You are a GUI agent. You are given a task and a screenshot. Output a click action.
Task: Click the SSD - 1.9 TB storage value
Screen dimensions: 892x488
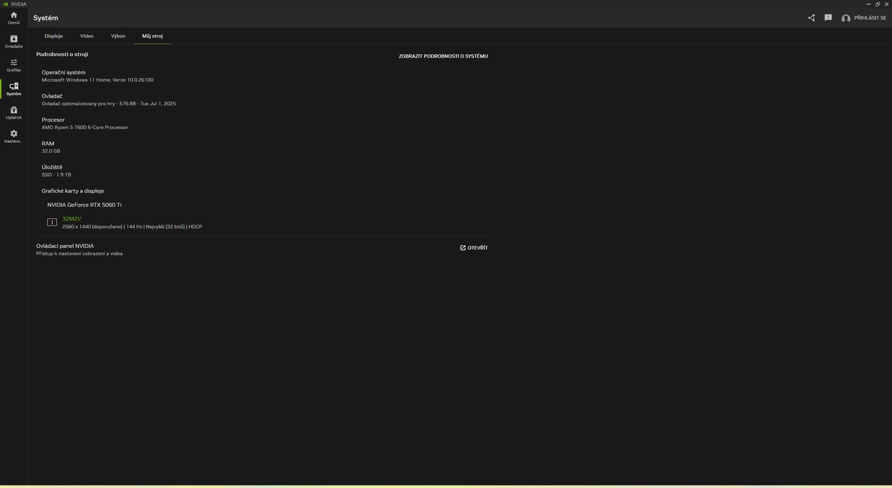[56, 175]
